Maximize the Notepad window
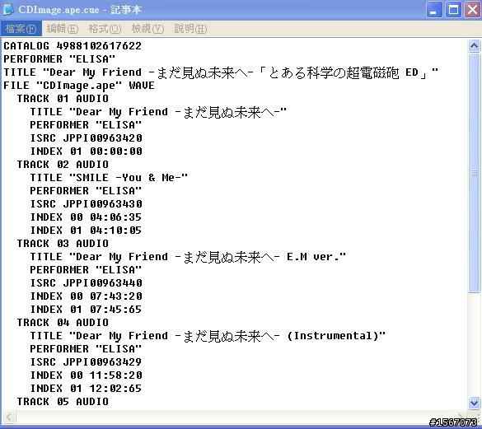 [x=453, y=10]
